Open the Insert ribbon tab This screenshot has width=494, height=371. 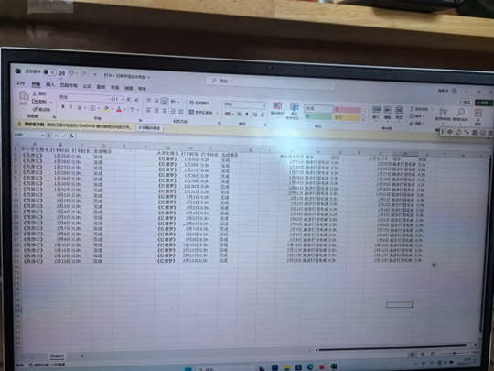[50, 84]
